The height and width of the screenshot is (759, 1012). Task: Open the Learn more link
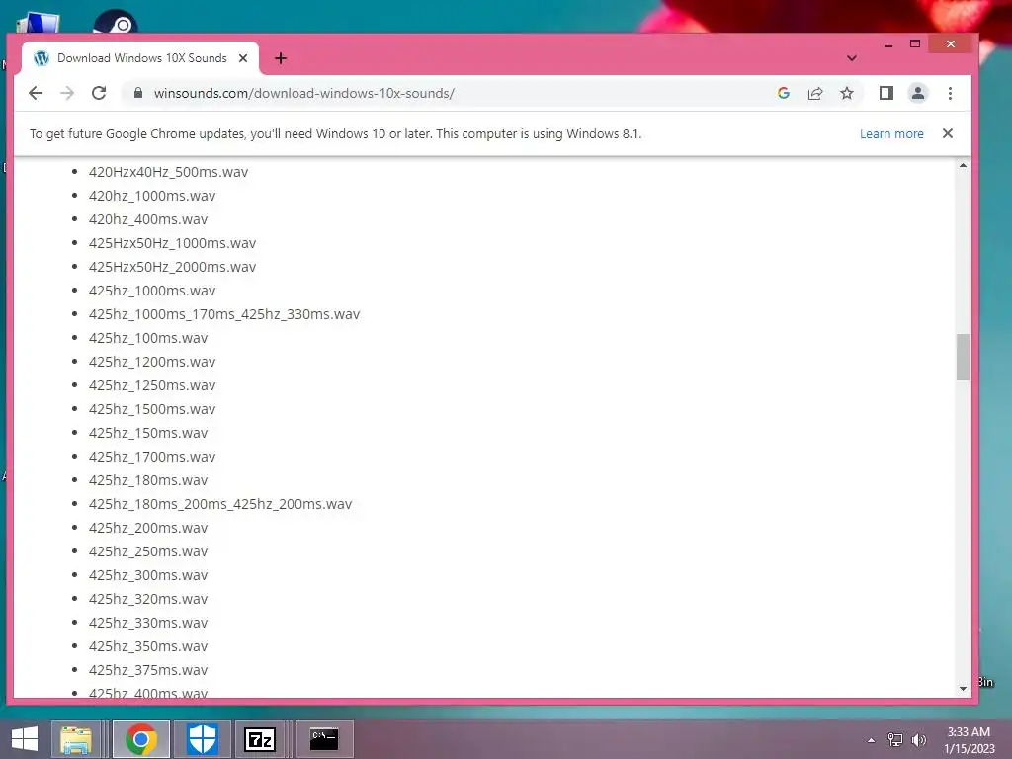(x=891, y=133)
